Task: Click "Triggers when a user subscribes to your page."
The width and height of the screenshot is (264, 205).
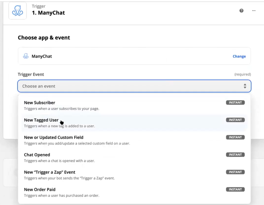Action: point(62,109)
